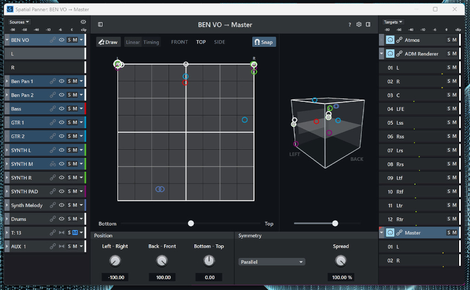470x290 pixels.
Task: Unmute the T: 13 source
Action: pos(75,233)
